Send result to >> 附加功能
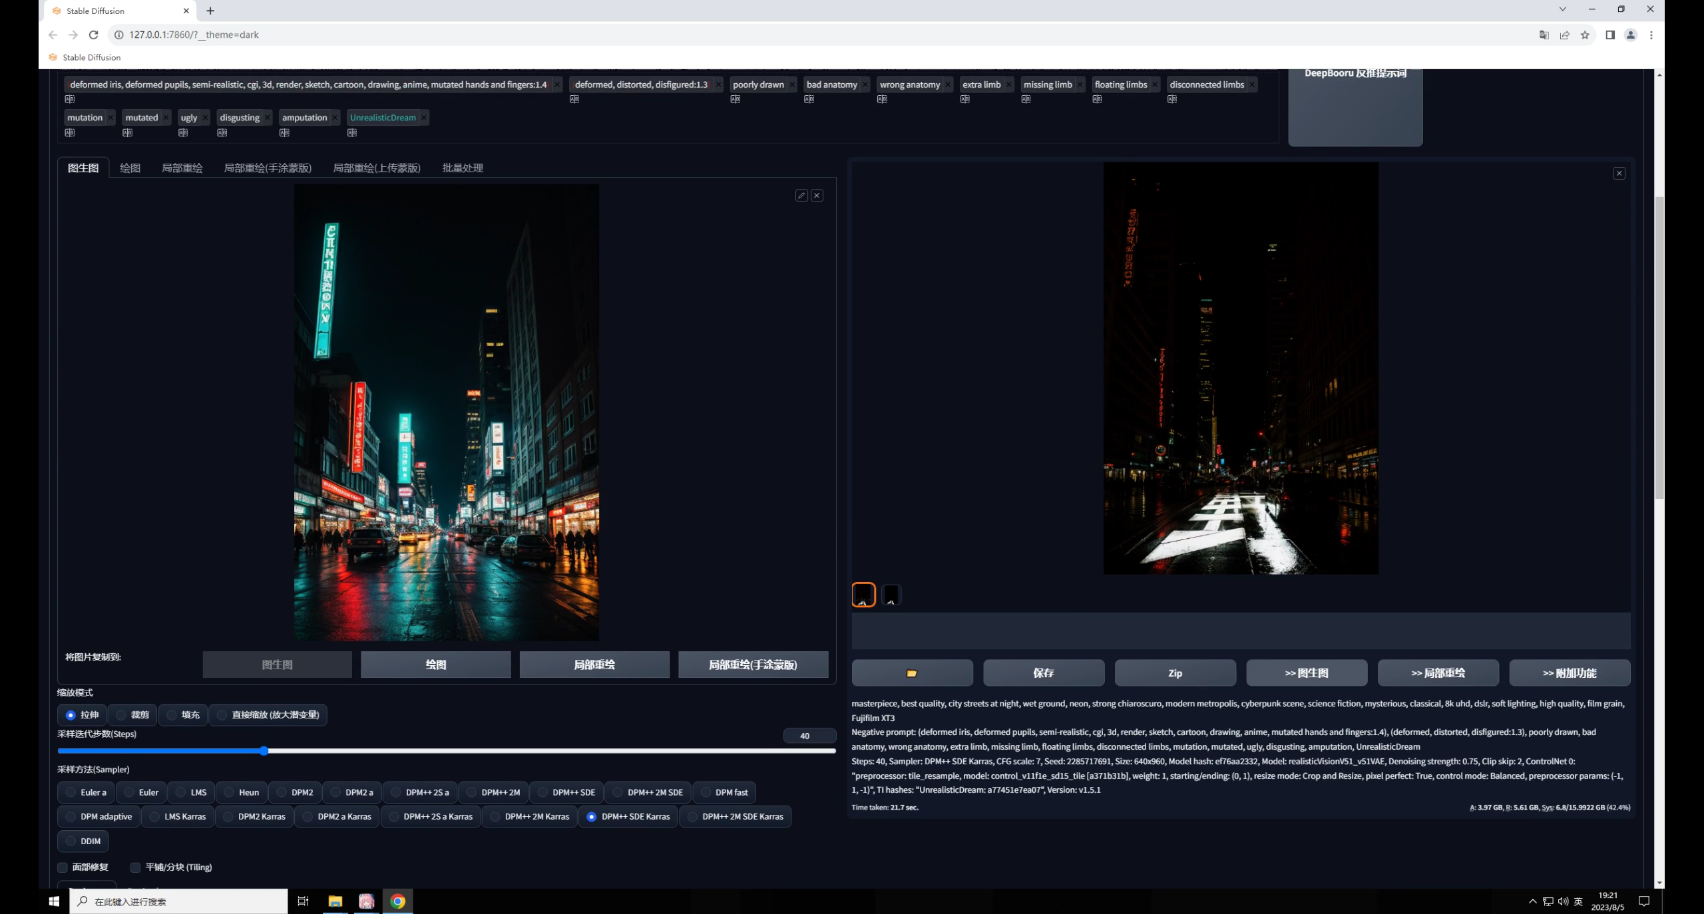Image resolution: width=1704 pixels, height=914 pixels. [1569, 673]
